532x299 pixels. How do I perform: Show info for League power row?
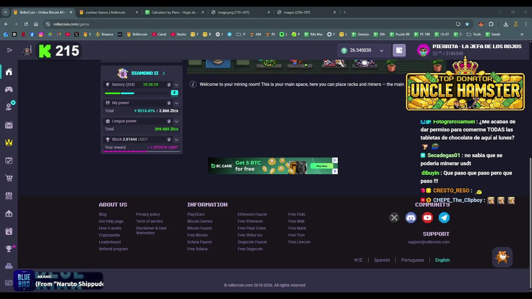[x=169, y=121]
